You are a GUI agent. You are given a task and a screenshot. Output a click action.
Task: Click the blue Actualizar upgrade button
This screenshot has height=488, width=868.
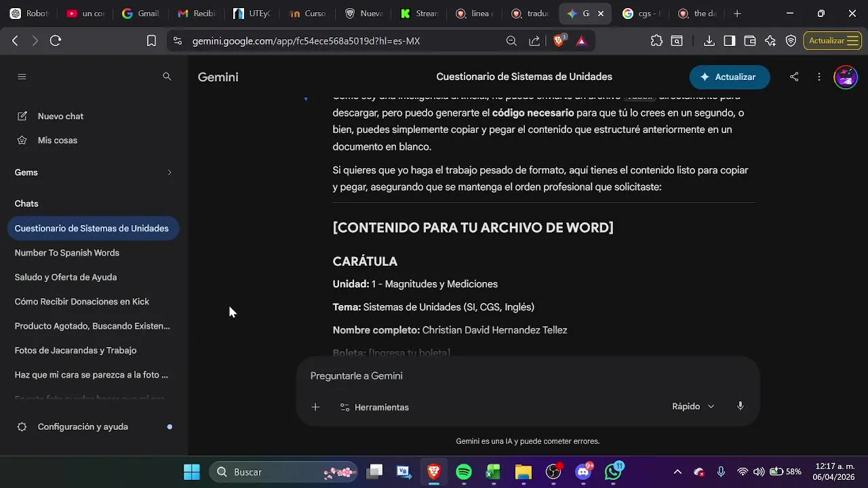click(x=730, y=77)
